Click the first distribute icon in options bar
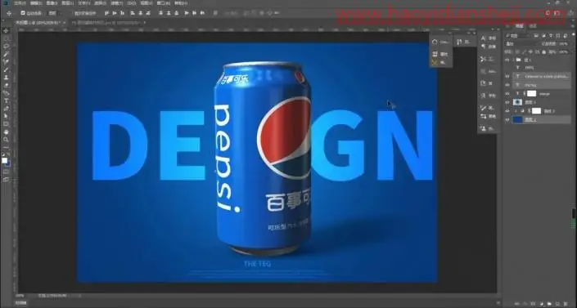This screenshot has height=308, width=577. tap(160, 13)
